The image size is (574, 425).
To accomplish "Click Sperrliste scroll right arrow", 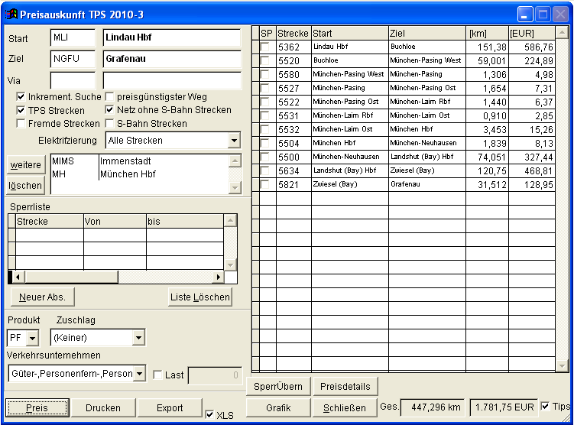I will (x=218, y=277).
